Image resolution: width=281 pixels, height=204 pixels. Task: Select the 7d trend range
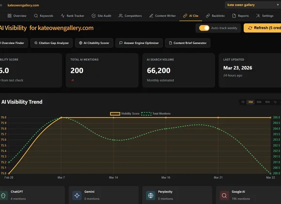(x=243, y=102)
